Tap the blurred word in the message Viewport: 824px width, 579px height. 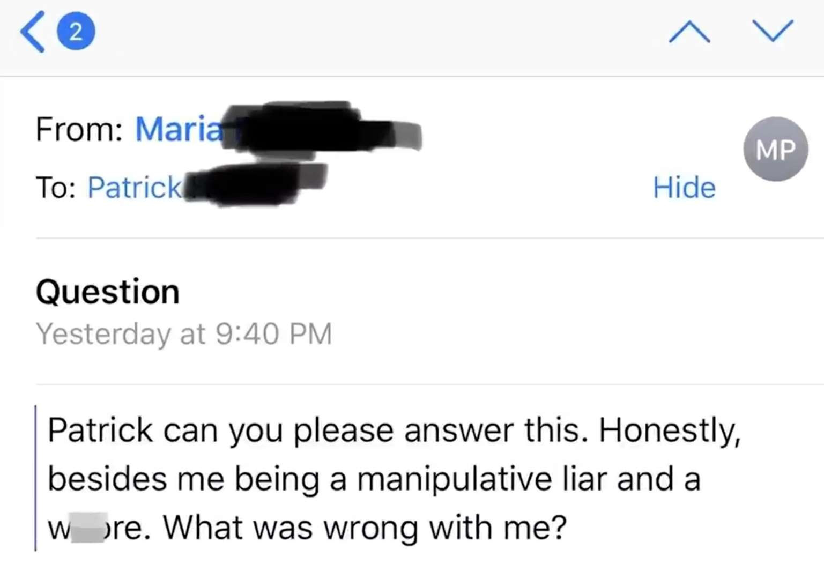[89, 528]
